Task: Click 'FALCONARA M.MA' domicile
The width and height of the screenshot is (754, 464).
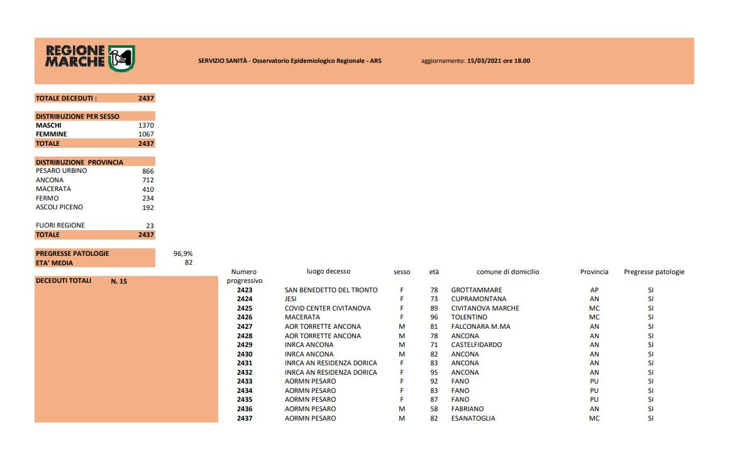Action: click(x=481, y=326)
